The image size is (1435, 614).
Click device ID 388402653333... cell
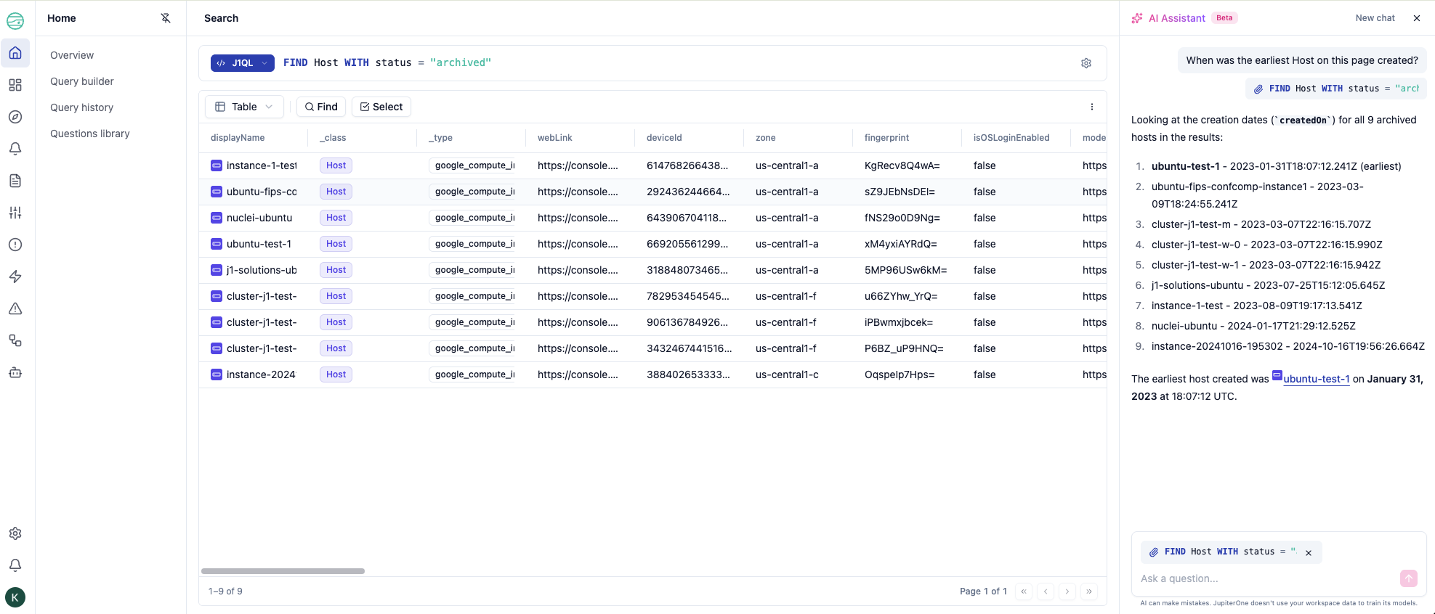(688, 374)
